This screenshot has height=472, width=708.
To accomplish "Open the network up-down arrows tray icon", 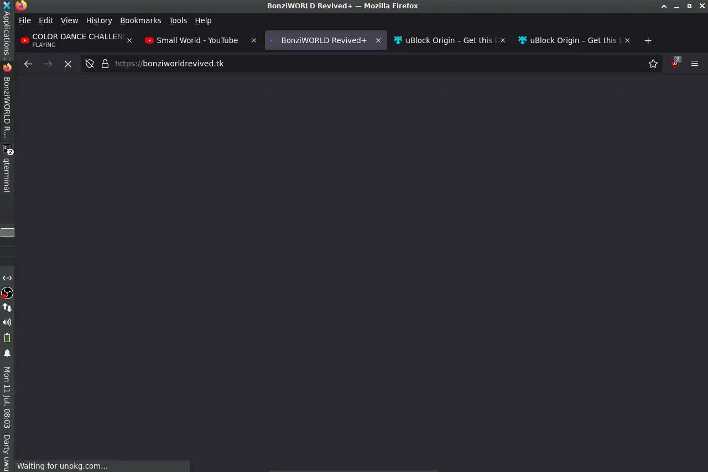I will click(x=7, y=307).
